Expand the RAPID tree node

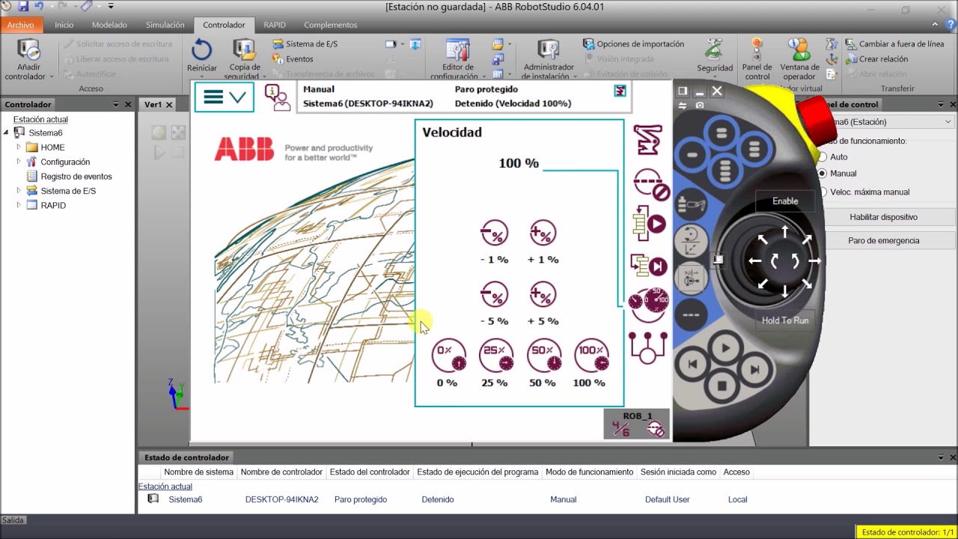coord(19,205)
